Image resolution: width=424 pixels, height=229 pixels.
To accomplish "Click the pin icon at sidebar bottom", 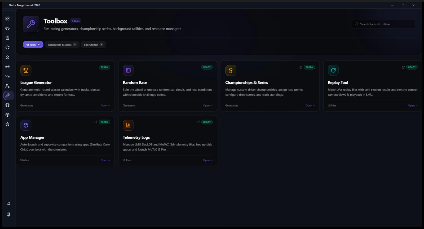I will tap(9, 214).
